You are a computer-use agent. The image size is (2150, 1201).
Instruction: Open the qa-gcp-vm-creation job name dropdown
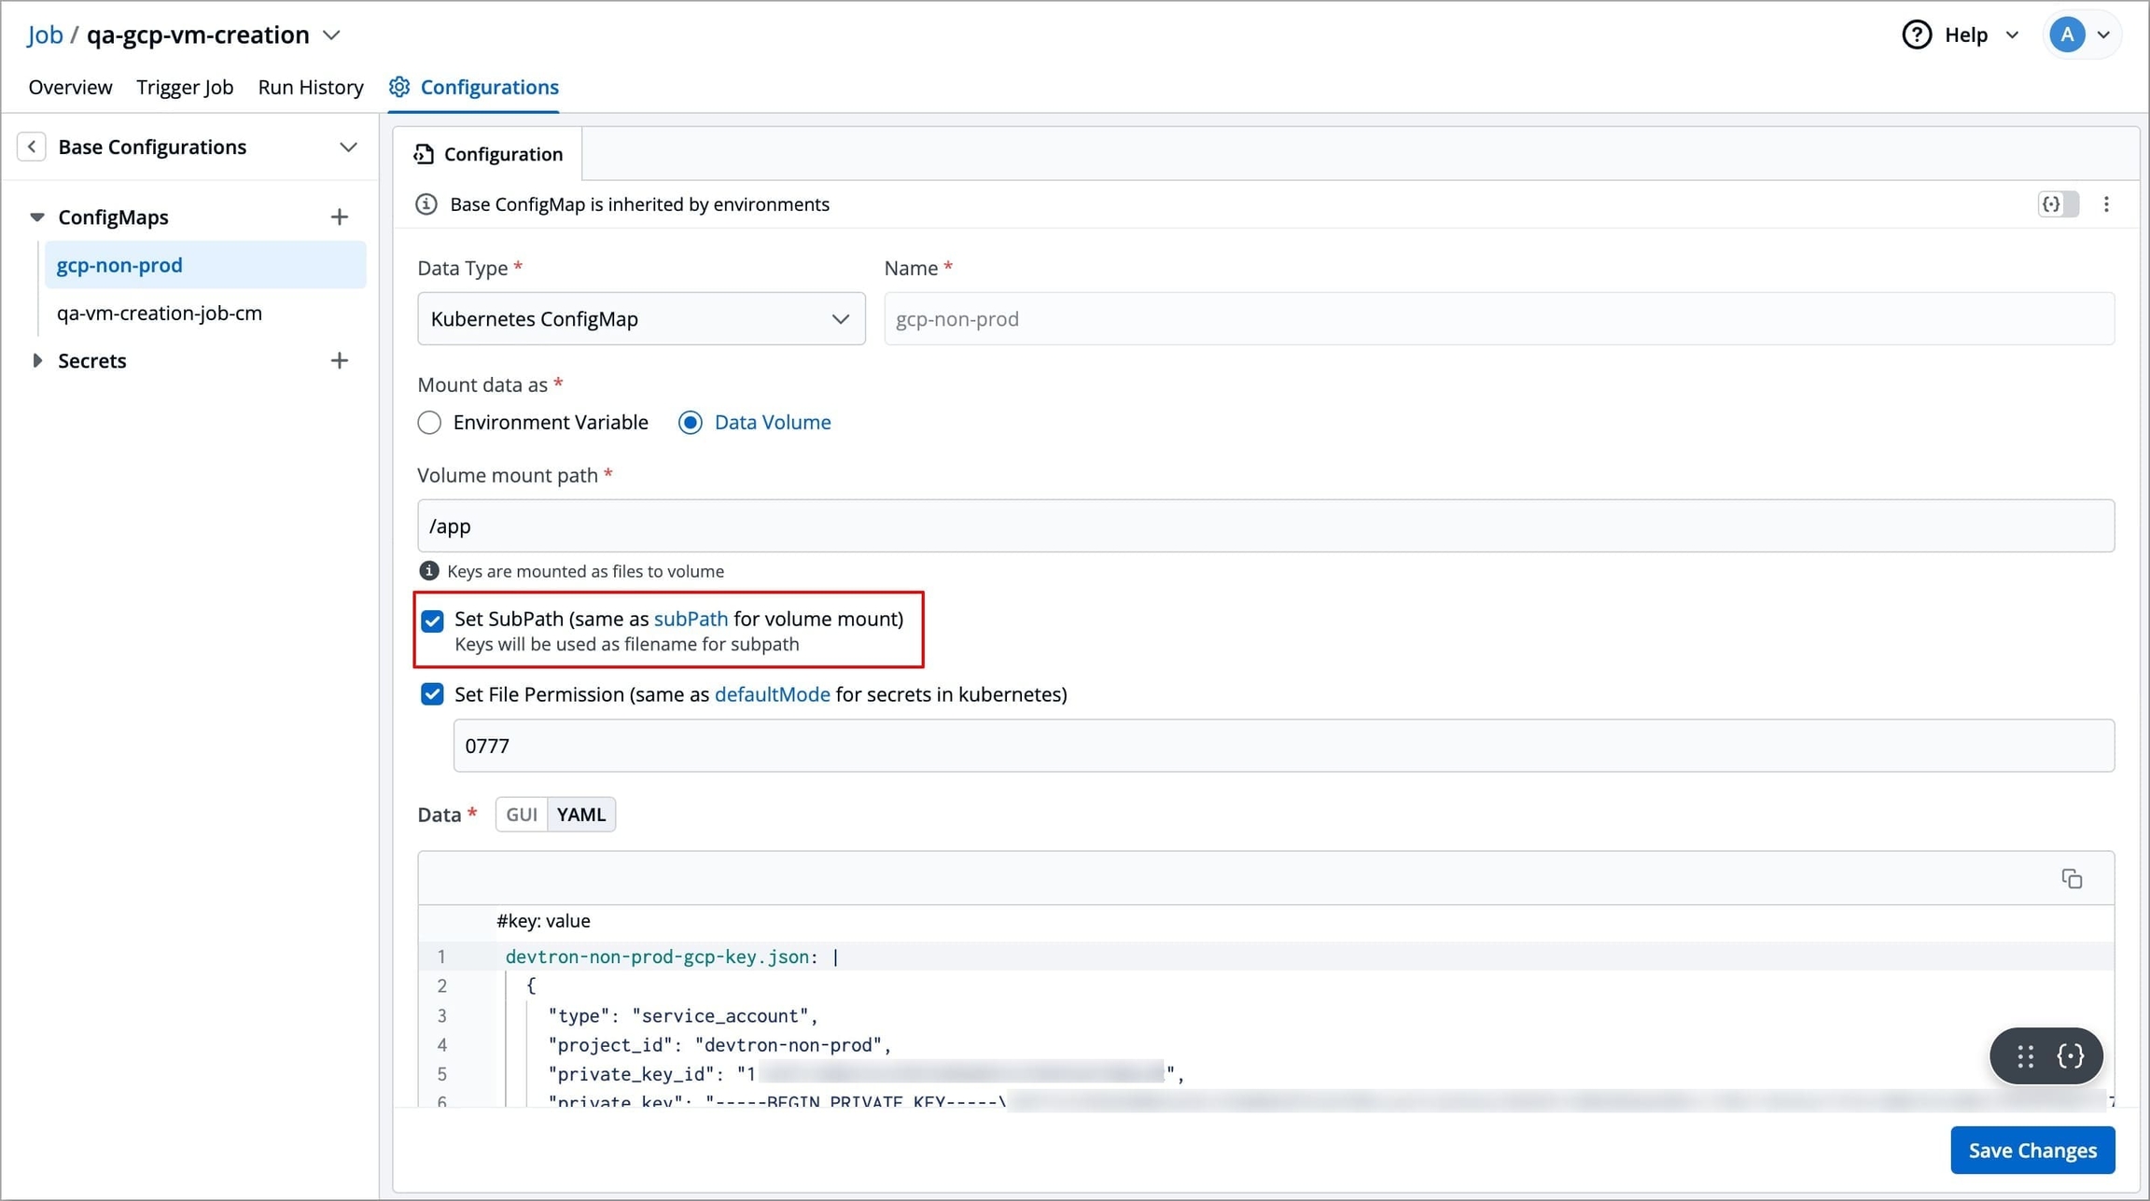click(331, 35)
